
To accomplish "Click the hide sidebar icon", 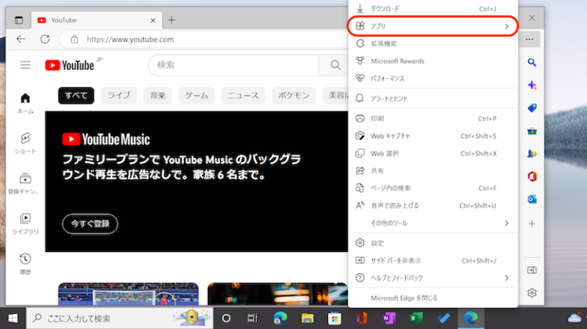I will coord(532,270).
